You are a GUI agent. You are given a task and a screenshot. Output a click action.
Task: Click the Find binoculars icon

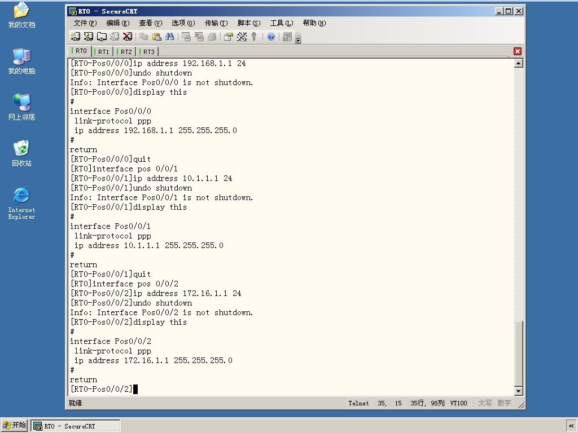(x=169, y=37)
